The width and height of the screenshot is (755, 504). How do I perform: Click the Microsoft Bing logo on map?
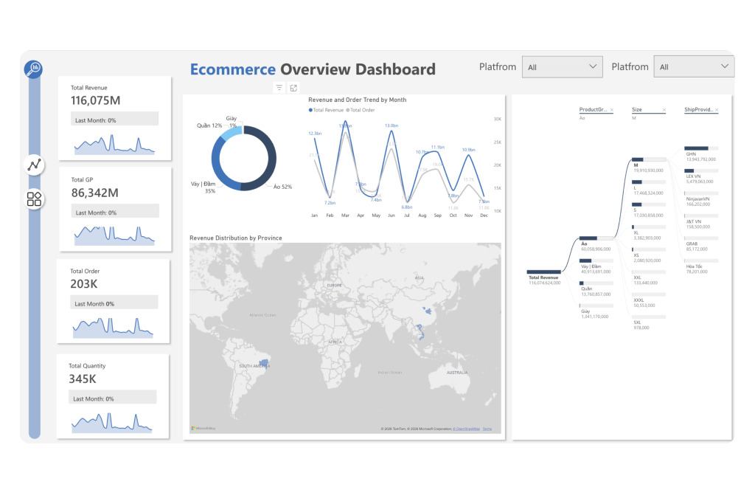coord(203,428)
